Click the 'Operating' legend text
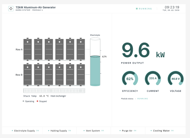The height and width of the screenshot is (138, 190). (x=30, y=101)
